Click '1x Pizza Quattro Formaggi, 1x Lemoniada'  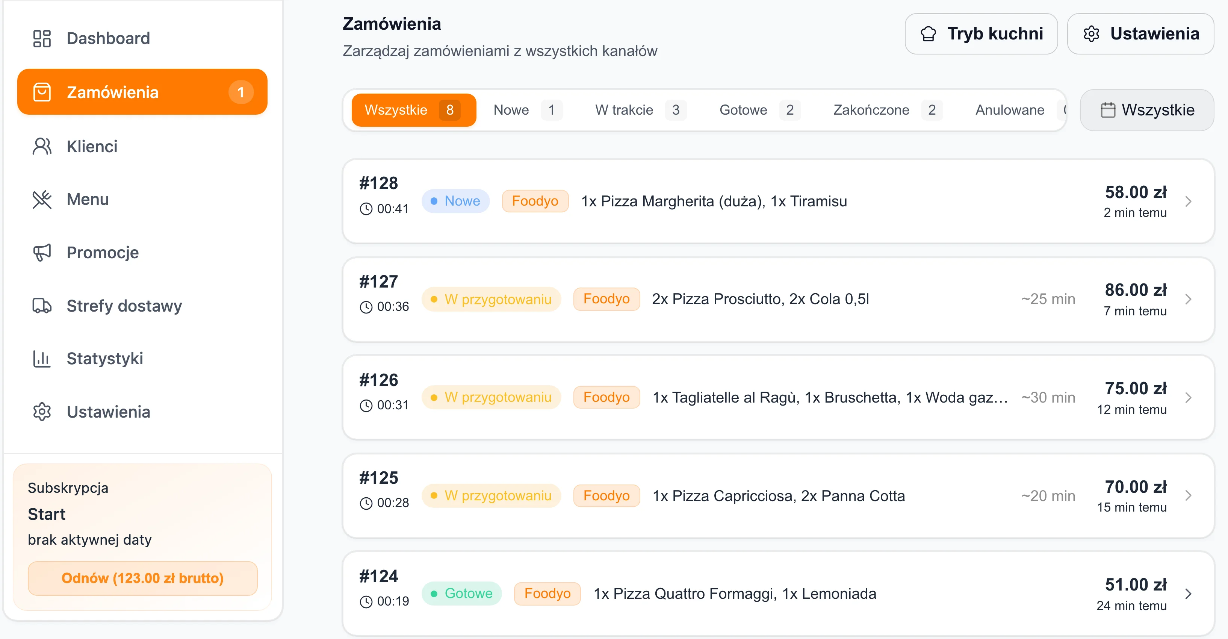point(735,594)
